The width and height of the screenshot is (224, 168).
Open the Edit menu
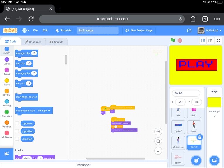point(45,30)
